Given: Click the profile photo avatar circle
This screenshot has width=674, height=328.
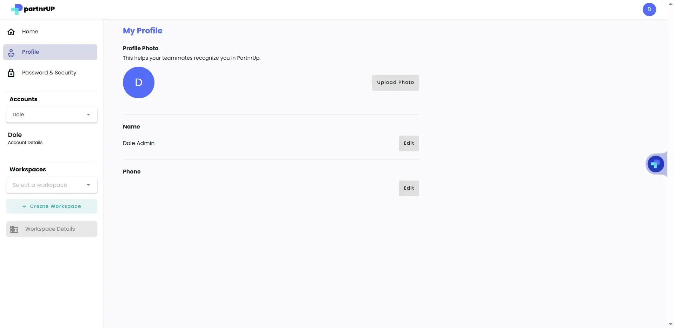Looking at the screenshot, I should (x=138, y=82).
